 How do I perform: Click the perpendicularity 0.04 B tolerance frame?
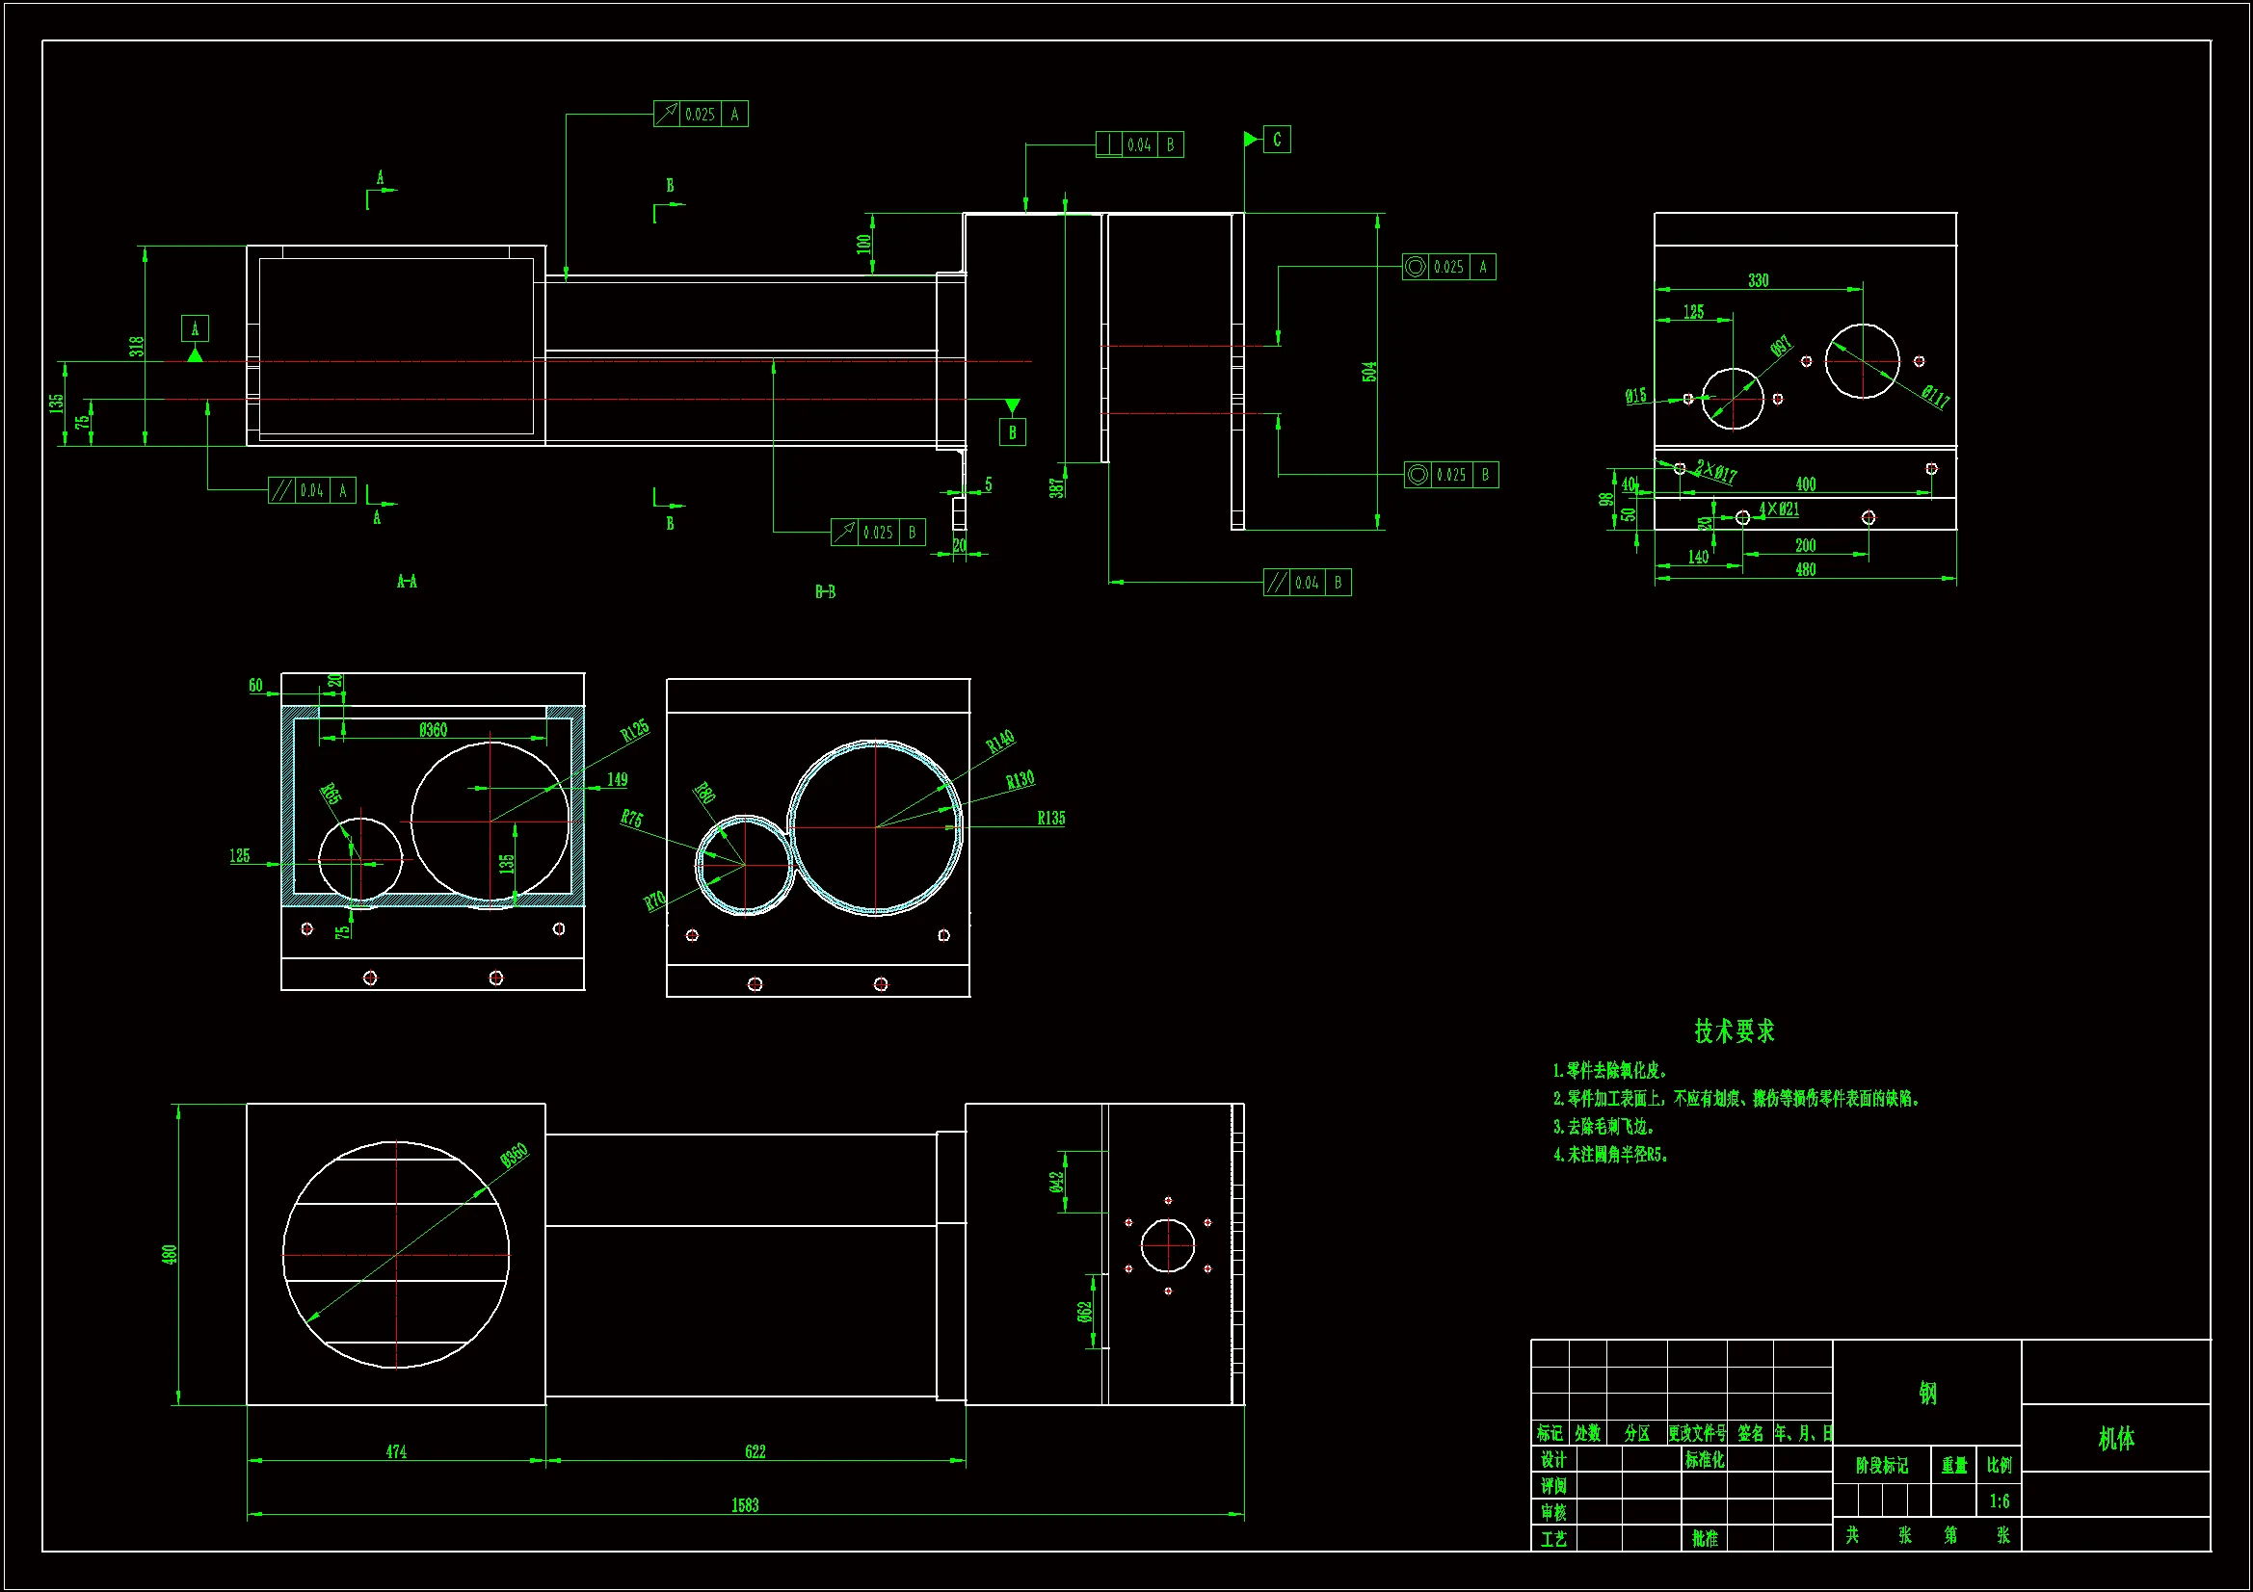[1139, 145]
